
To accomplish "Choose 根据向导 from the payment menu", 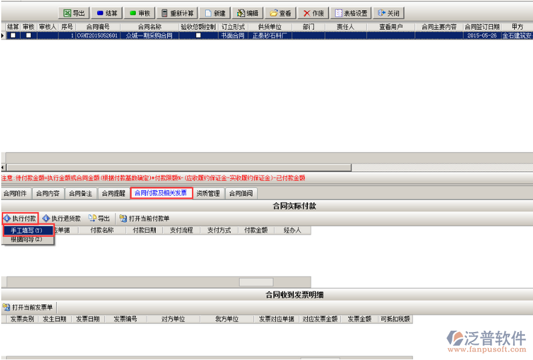I will pyautogui.click(x=27, y=239).
